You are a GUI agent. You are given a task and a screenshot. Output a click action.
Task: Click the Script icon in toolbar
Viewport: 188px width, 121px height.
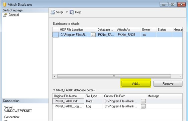(53, 12)
